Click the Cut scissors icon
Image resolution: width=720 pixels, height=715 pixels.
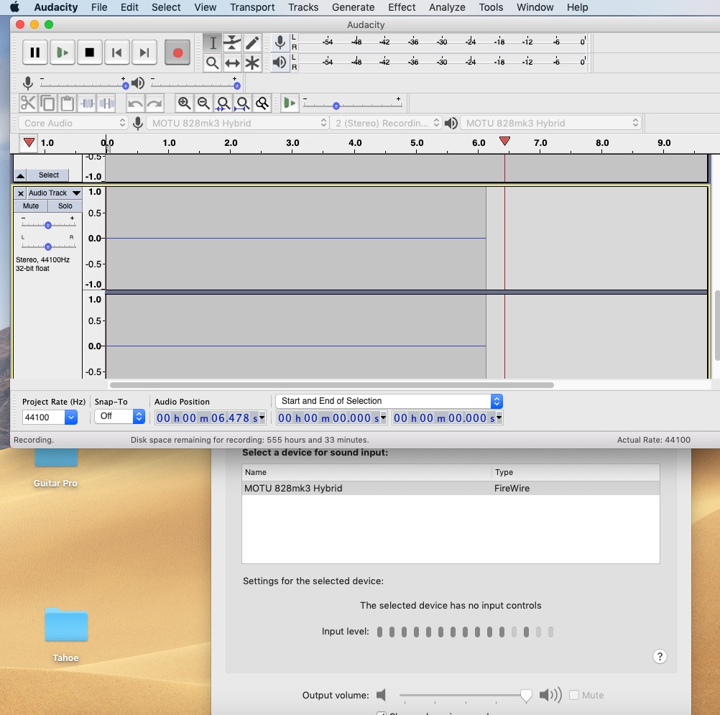pos(28,103)
